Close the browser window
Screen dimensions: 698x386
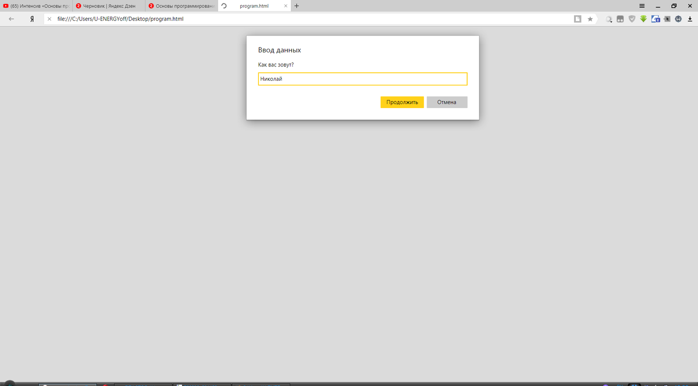pos(689,5)
